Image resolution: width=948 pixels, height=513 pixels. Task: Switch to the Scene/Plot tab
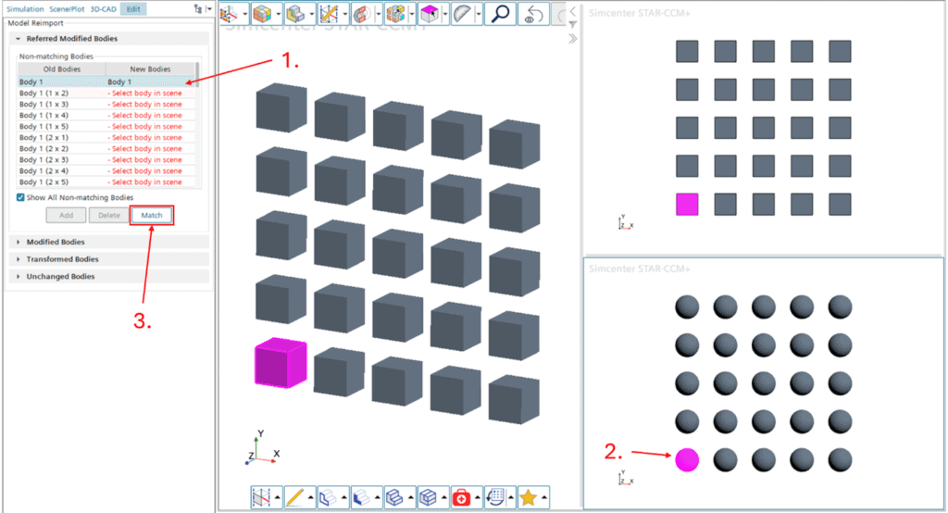pos(68,8)
